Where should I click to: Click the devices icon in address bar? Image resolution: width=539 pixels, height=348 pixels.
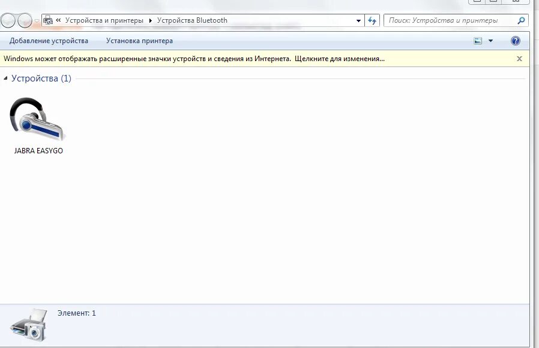pos(48,20)
